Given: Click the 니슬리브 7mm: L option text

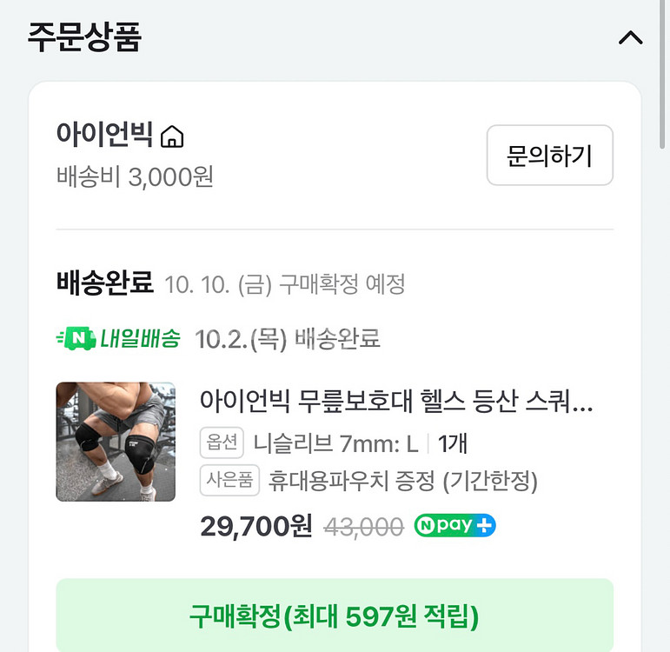Looking at the screenshot, I should 335,443.
